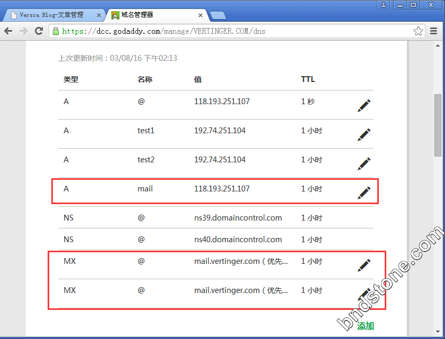This screenshot has width=445, height=339.
Task: Click the name test2
Action: click(146, 160)
